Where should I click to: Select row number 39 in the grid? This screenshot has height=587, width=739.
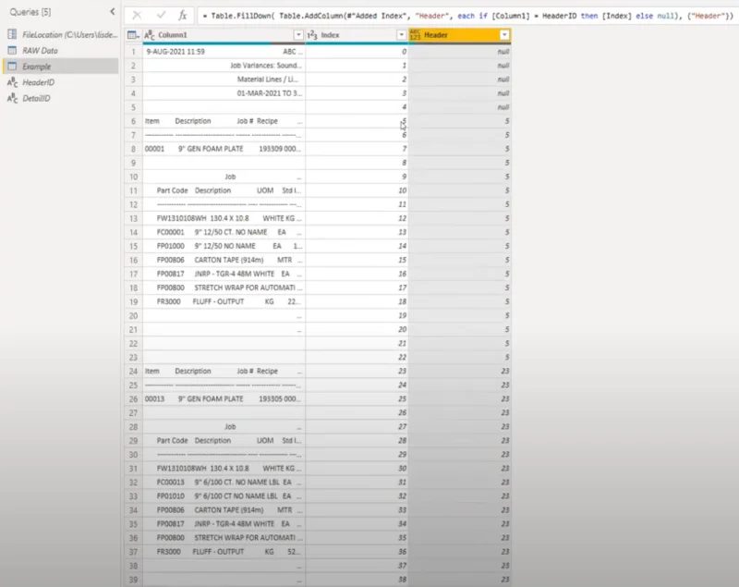point(133,580)
